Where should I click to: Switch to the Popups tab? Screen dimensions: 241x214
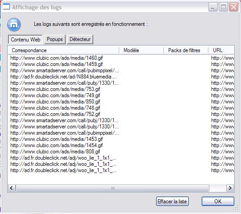55,39
